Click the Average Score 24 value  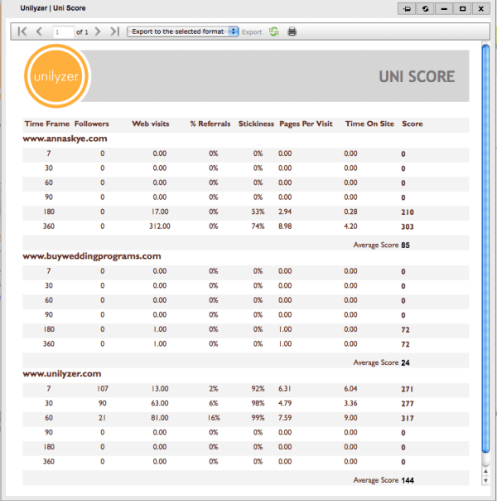(405, 363)
